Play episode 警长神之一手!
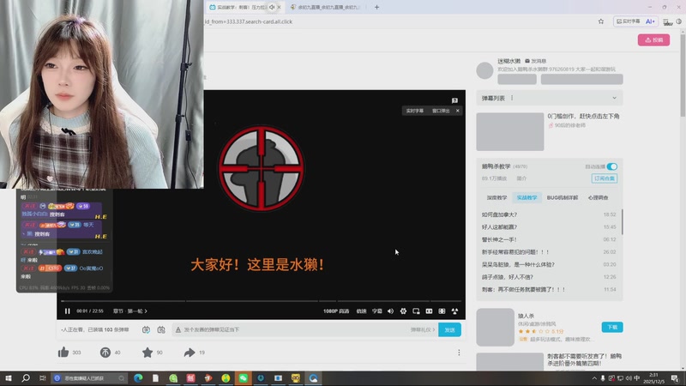This screenshot has height=386, width=686. (x=549, y=239)
